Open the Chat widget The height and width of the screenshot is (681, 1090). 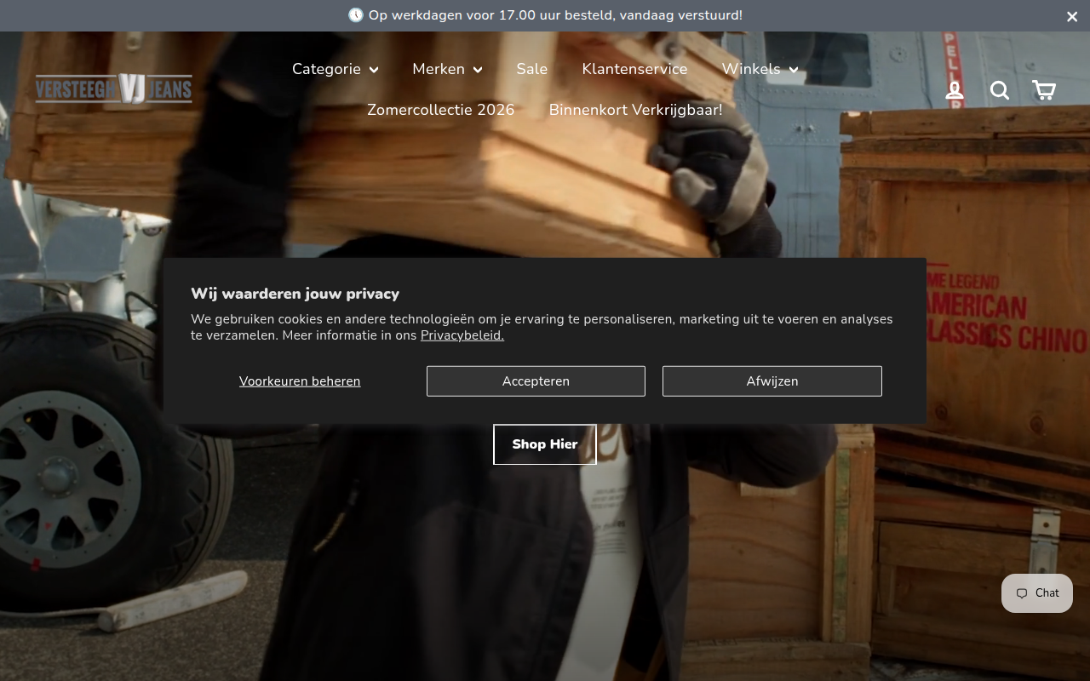(x=1037, y=593)
